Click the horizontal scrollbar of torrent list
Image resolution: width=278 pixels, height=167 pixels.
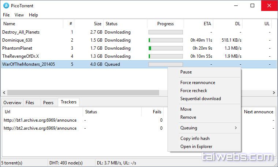(x=83, y=92)
